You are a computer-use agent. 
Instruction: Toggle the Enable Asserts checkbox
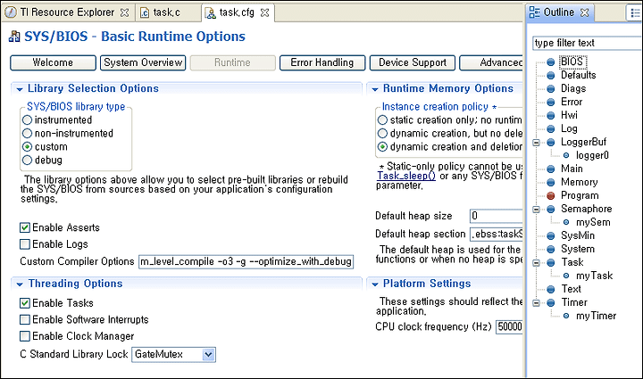(25, 227)
